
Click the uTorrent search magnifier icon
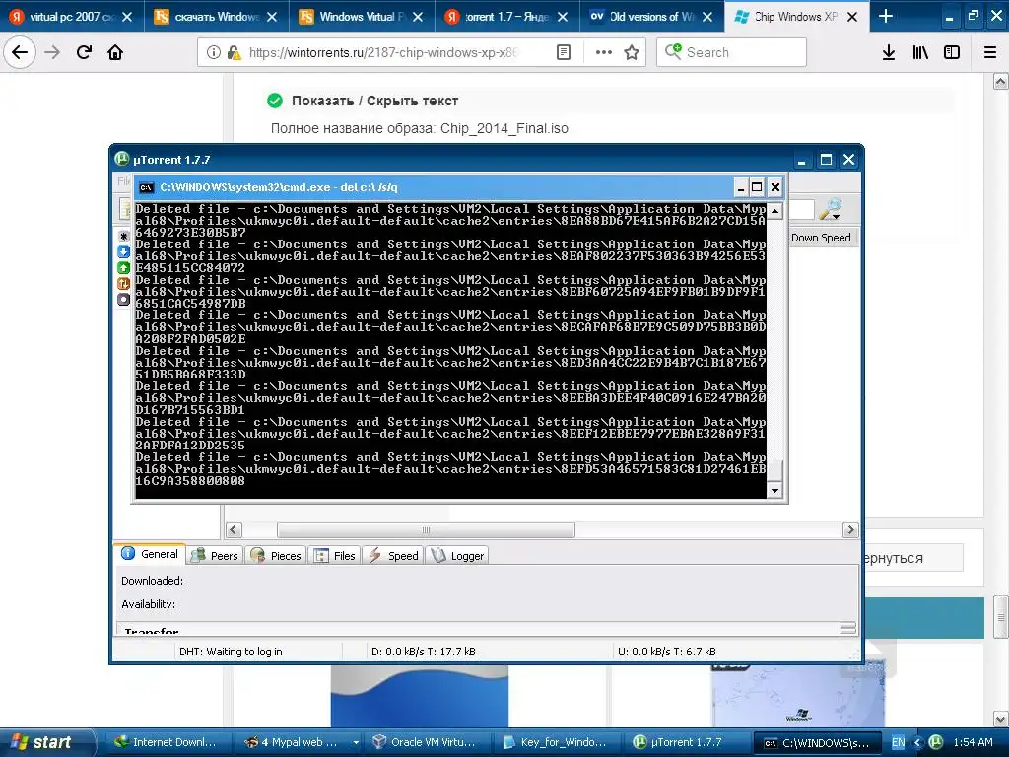tap(830, 209)
